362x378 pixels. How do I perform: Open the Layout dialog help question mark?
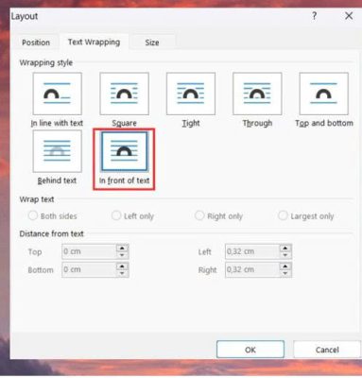(x=314, y=16)
